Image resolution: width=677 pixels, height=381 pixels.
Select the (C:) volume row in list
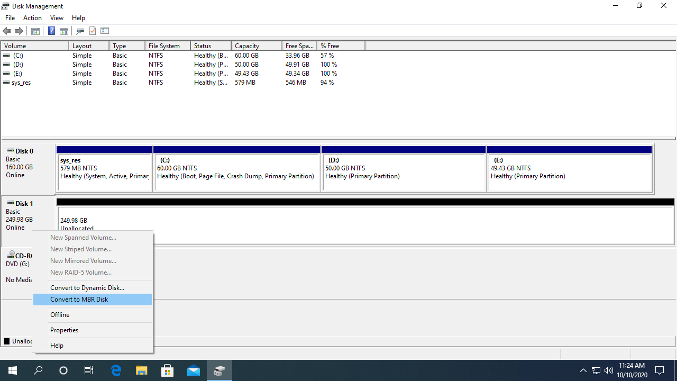click(19, 56)
